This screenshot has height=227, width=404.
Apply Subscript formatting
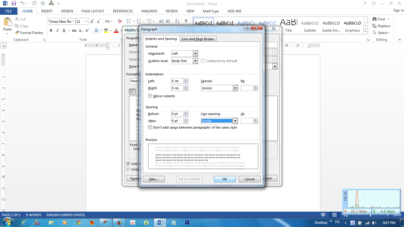click(x=81, y=30)
